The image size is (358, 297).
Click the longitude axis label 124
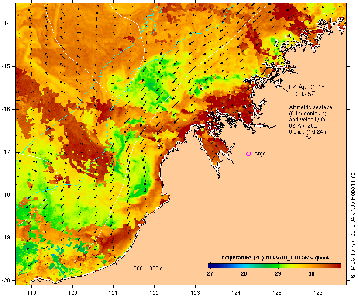(236, 293)
